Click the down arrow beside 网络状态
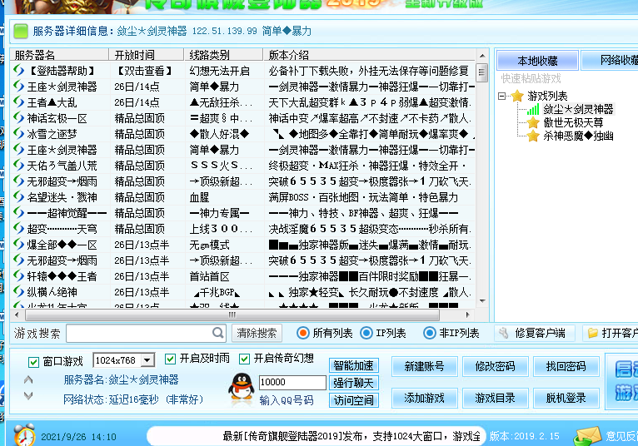Viewport: 638px width, 446px height. pyautogui.click(x=28, y=395)
